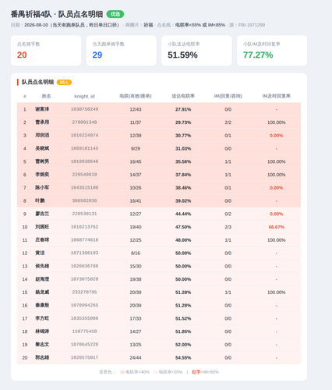This screenshot has height=390, width=332.
Task: Select knight id 1026036788
Action: [x=84, y=266]
